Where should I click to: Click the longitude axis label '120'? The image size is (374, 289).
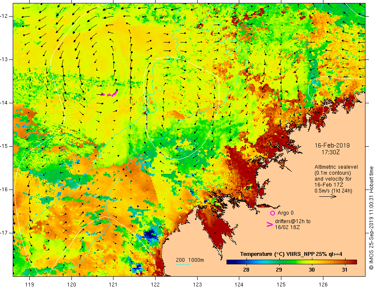pyautogui.click(x=71, y=284)
